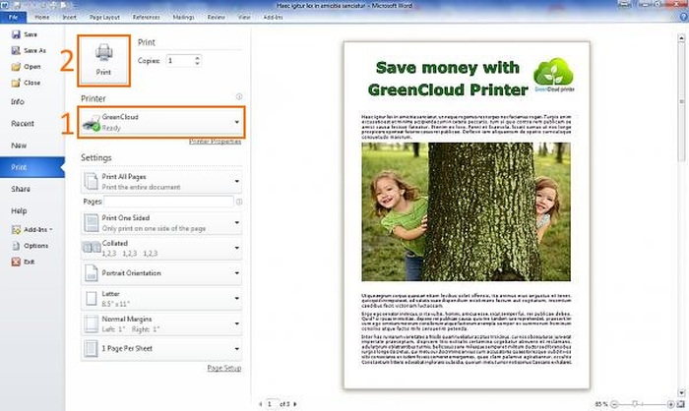Decrease the number of copies
The image size is (689, 411).
(x=197, y=63)
